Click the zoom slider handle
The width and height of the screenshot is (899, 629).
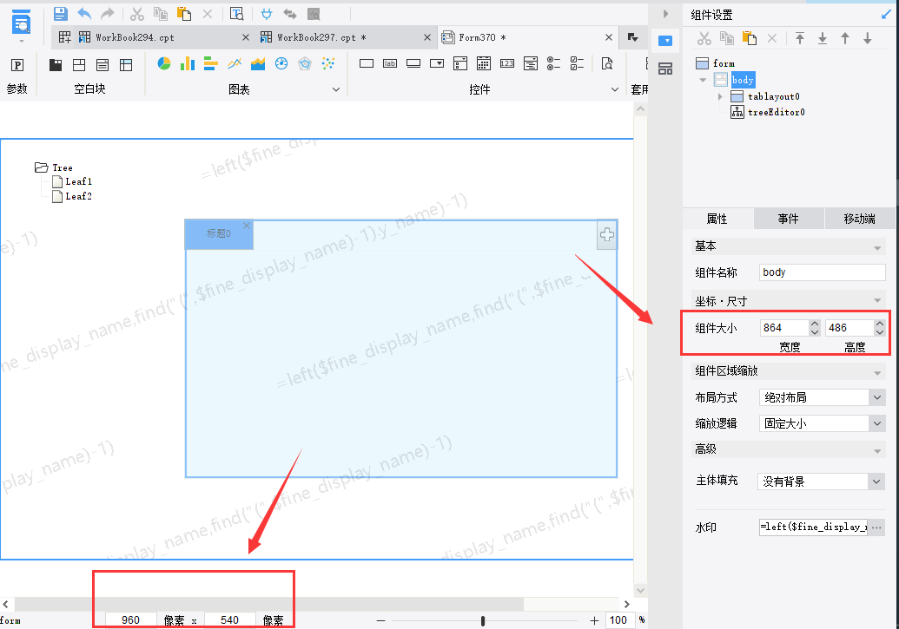(483, 620)
